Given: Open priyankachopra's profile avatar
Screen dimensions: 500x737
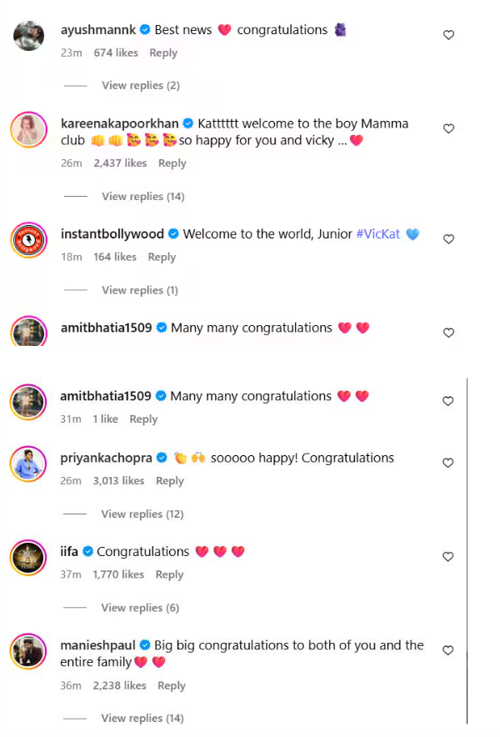Looking at the screenshot, I should tap(28, 464).
